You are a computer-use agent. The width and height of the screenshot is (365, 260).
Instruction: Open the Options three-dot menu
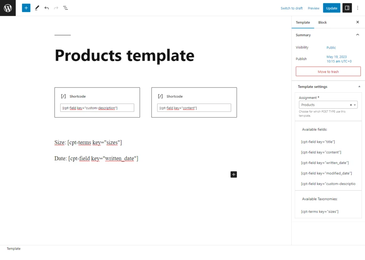coord(358,7)
